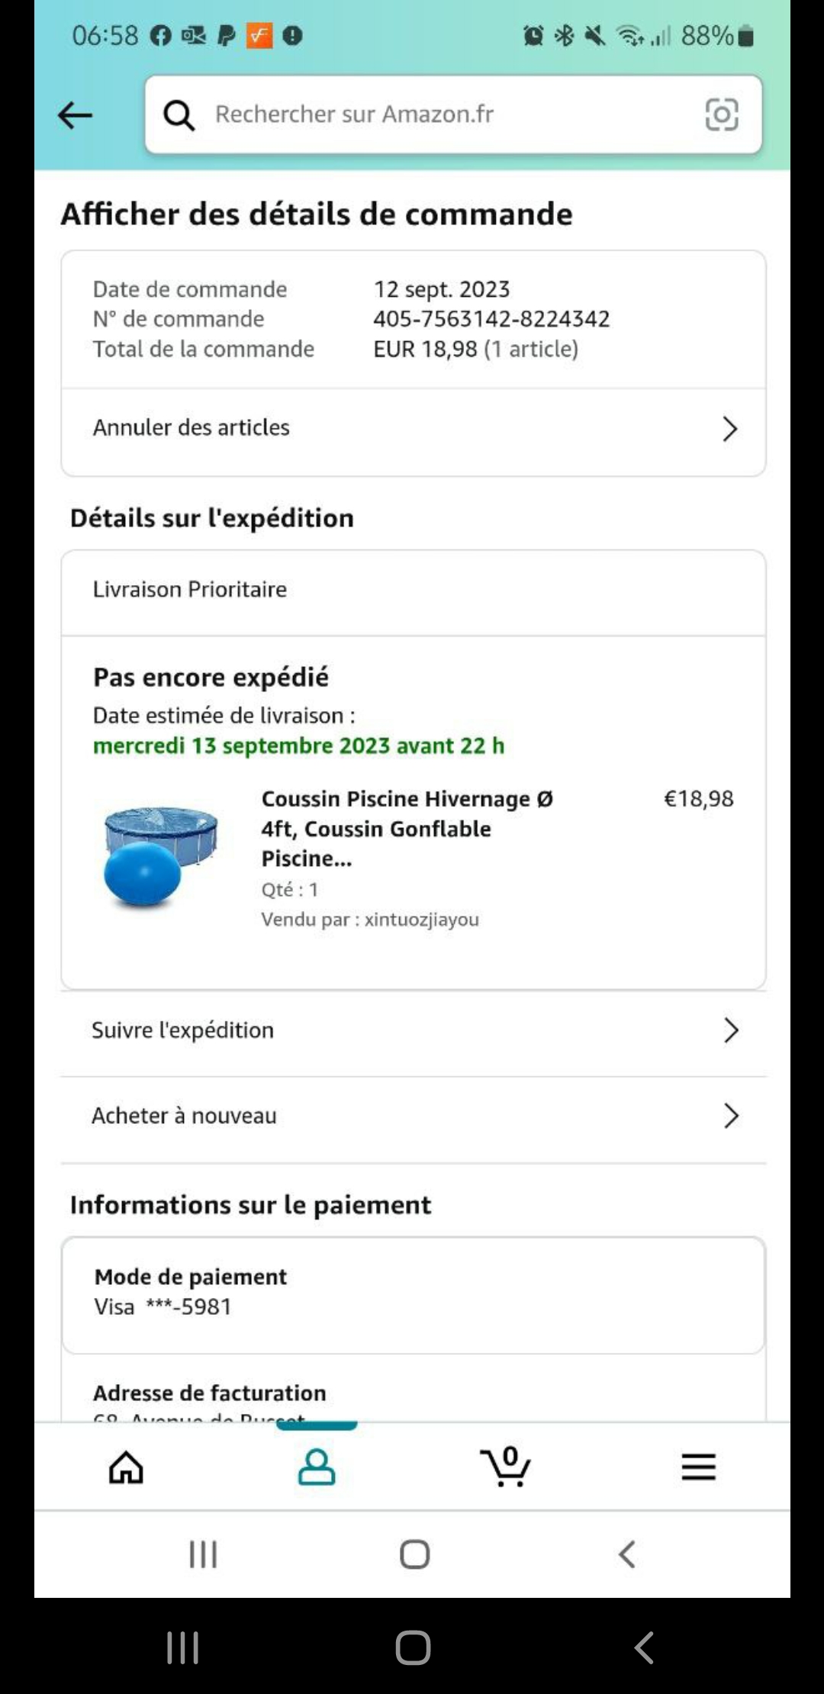
Task: Open the Acheter à nouveau chevron
Action: tap(730, 1116)
